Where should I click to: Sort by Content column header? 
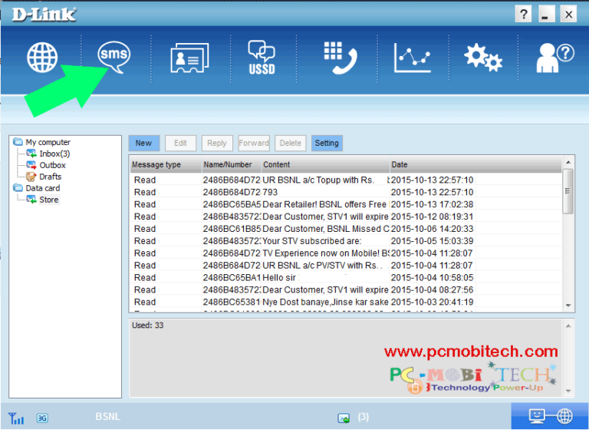click(325, 164)
